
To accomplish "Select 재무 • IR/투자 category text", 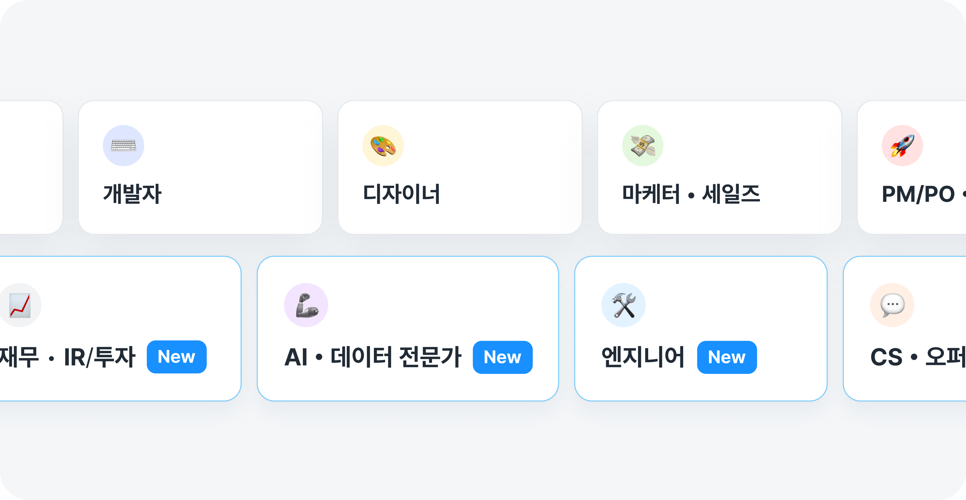I will [x=67, y=357].
